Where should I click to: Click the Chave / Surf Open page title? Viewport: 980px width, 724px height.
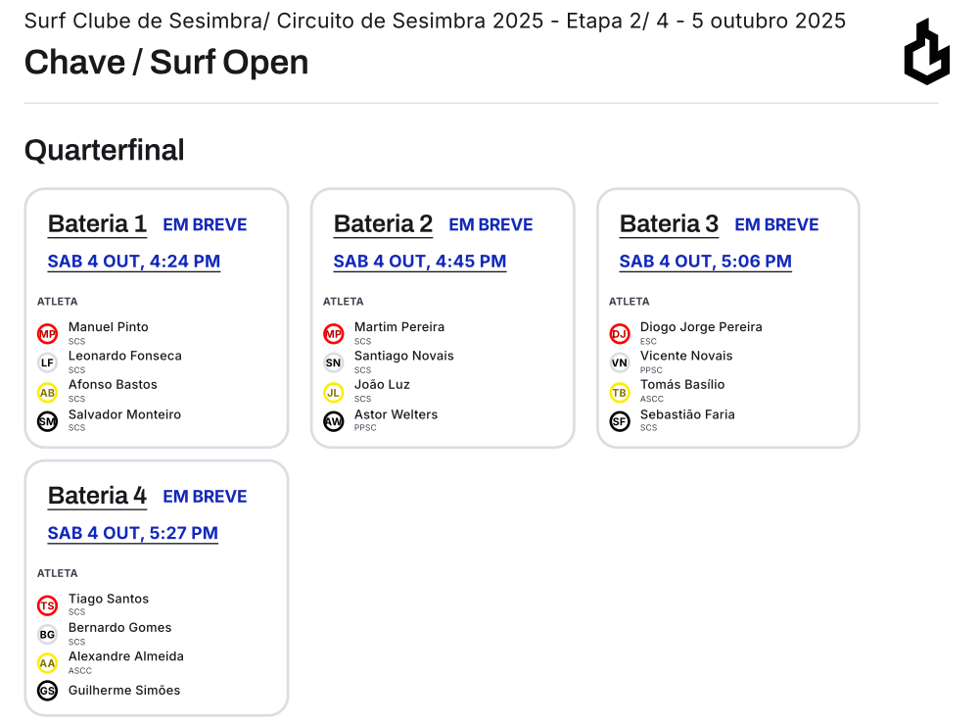tap(165, 62)
